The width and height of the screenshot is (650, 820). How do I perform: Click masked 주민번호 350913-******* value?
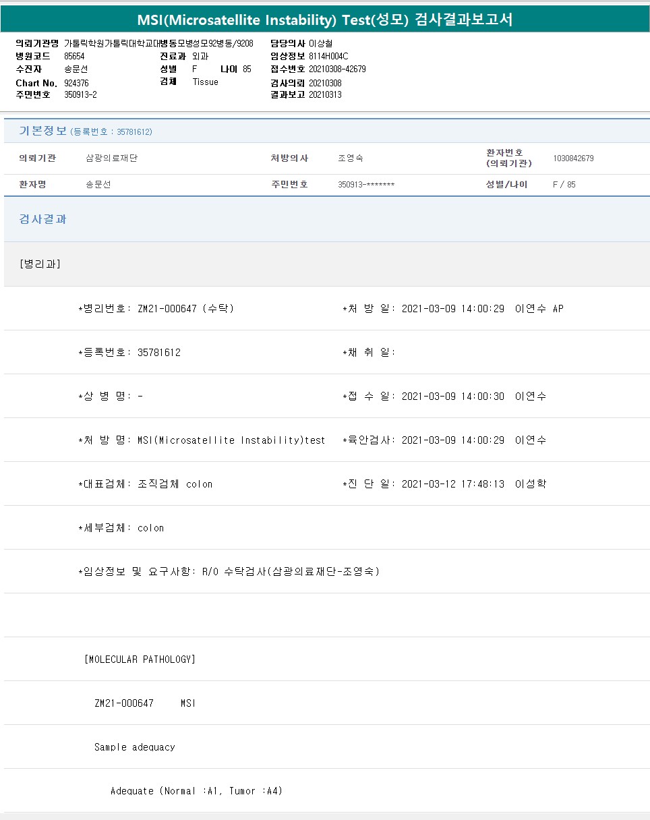366,185
